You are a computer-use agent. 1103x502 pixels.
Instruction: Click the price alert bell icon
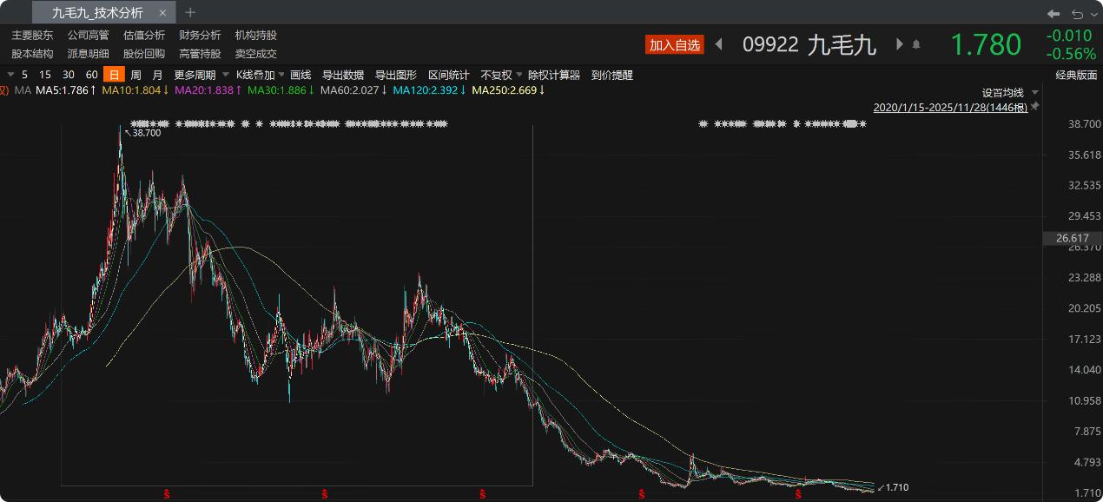[x=915, y=44]
